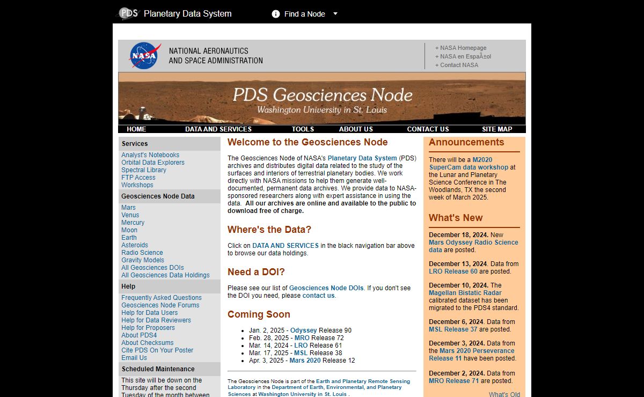Open Help for Proposers link
644x397 pixels.
click(148, 328)
